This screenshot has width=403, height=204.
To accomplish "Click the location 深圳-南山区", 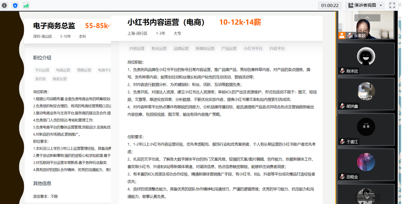I will (43, 36).
